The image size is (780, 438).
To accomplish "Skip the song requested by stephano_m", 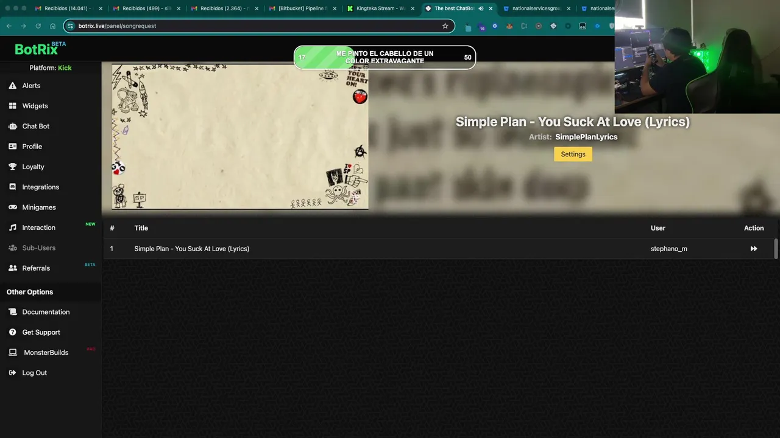I will click(754, 249).
